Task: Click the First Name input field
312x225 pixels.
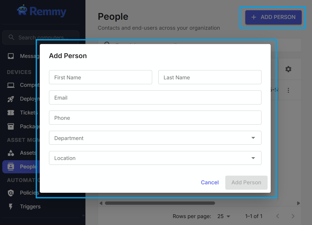Action: [x=100, y=77]
